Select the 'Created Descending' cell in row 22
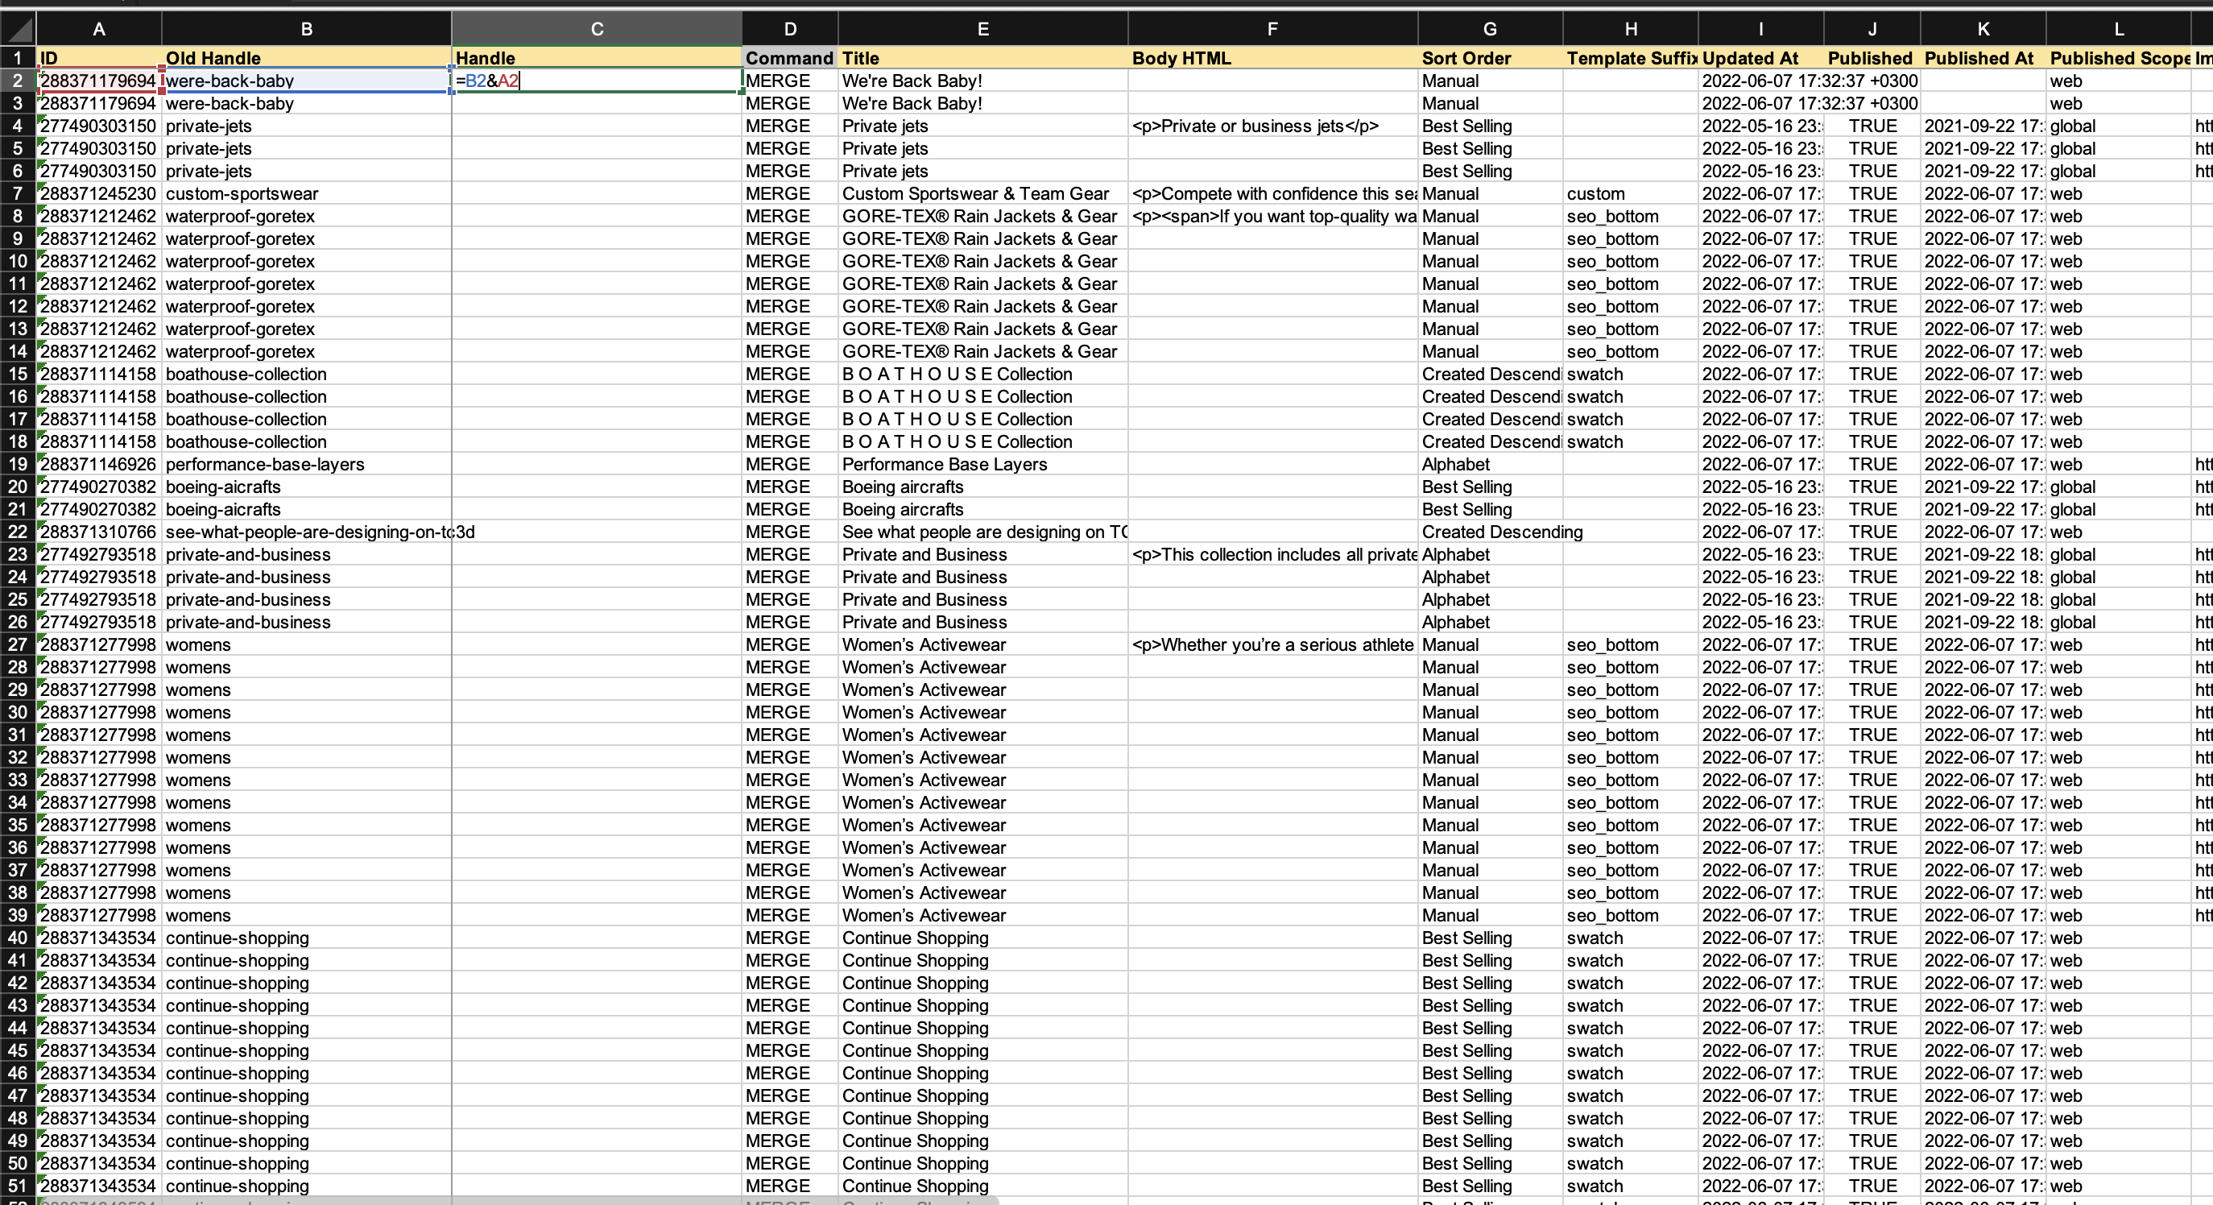The height and width of the screenshot is (1205, 2213). pyautogui.click(x=1489, y=532)
